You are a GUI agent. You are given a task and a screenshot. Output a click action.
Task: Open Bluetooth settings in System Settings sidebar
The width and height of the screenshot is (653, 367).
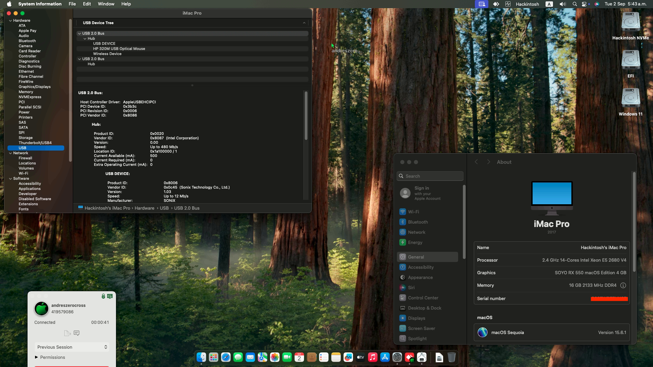click(x=418, y=222)
